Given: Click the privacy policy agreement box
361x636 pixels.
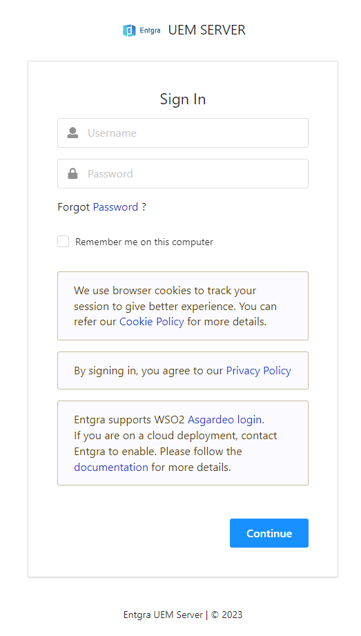Looking at the screenshot, I should (x=183, y=371).
